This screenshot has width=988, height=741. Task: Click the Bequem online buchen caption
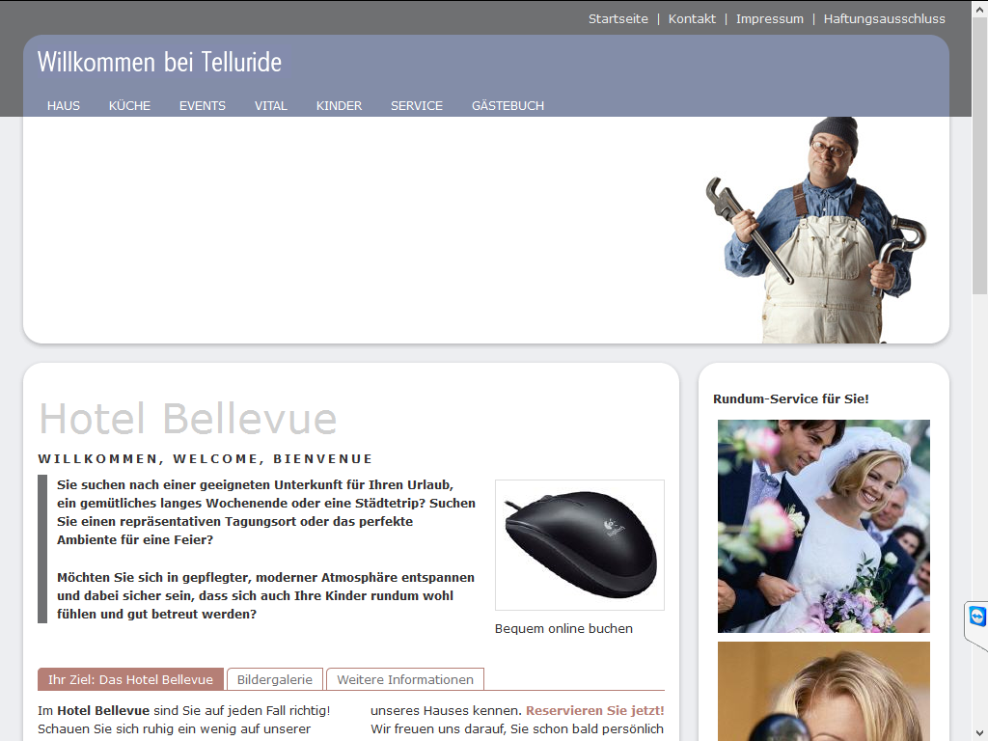563,628
